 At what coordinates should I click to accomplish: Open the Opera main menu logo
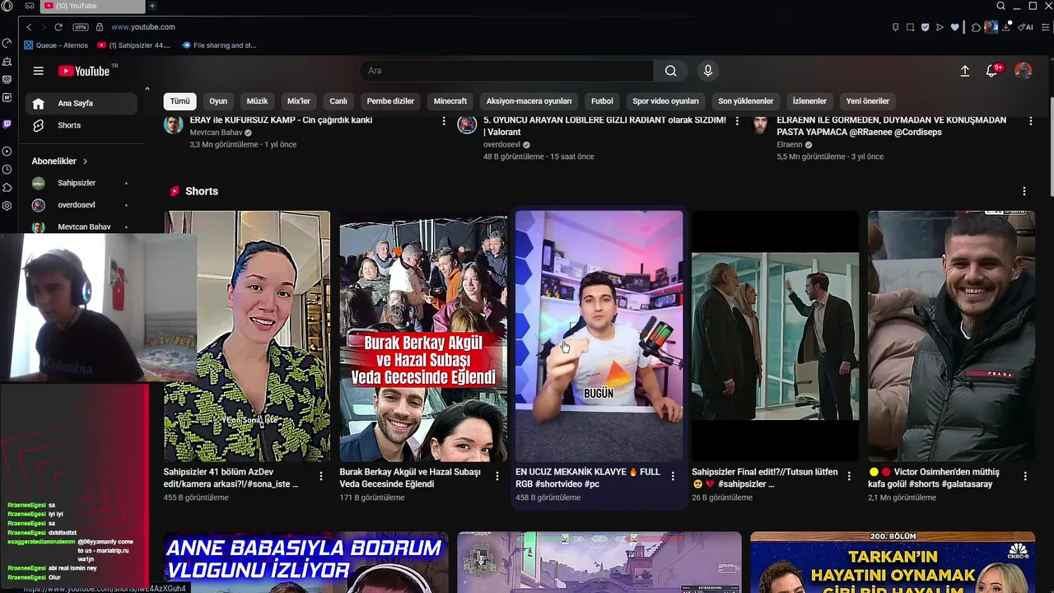[7, 6]
